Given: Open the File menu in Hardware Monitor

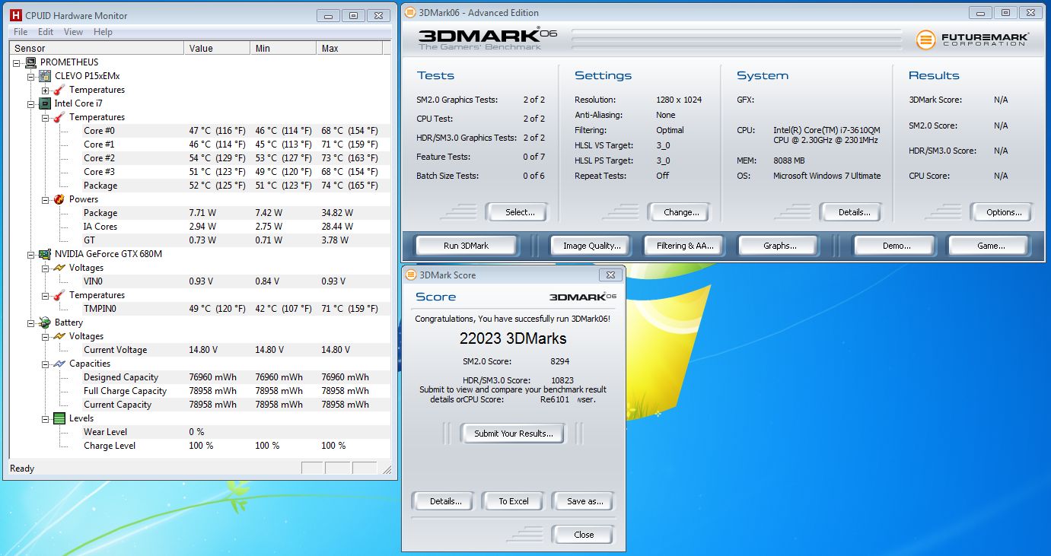Looking at the screenshot, I should (21, 32).
